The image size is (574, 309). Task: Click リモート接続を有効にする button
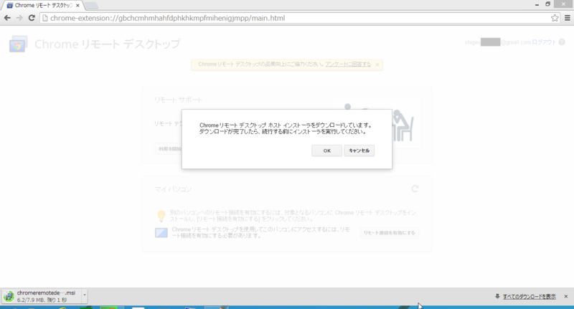[x=389, y=232]
